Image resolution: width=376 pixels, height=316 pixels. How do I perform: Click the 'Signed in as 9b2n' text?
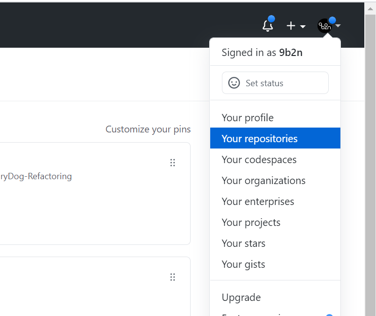pos(262,53)
